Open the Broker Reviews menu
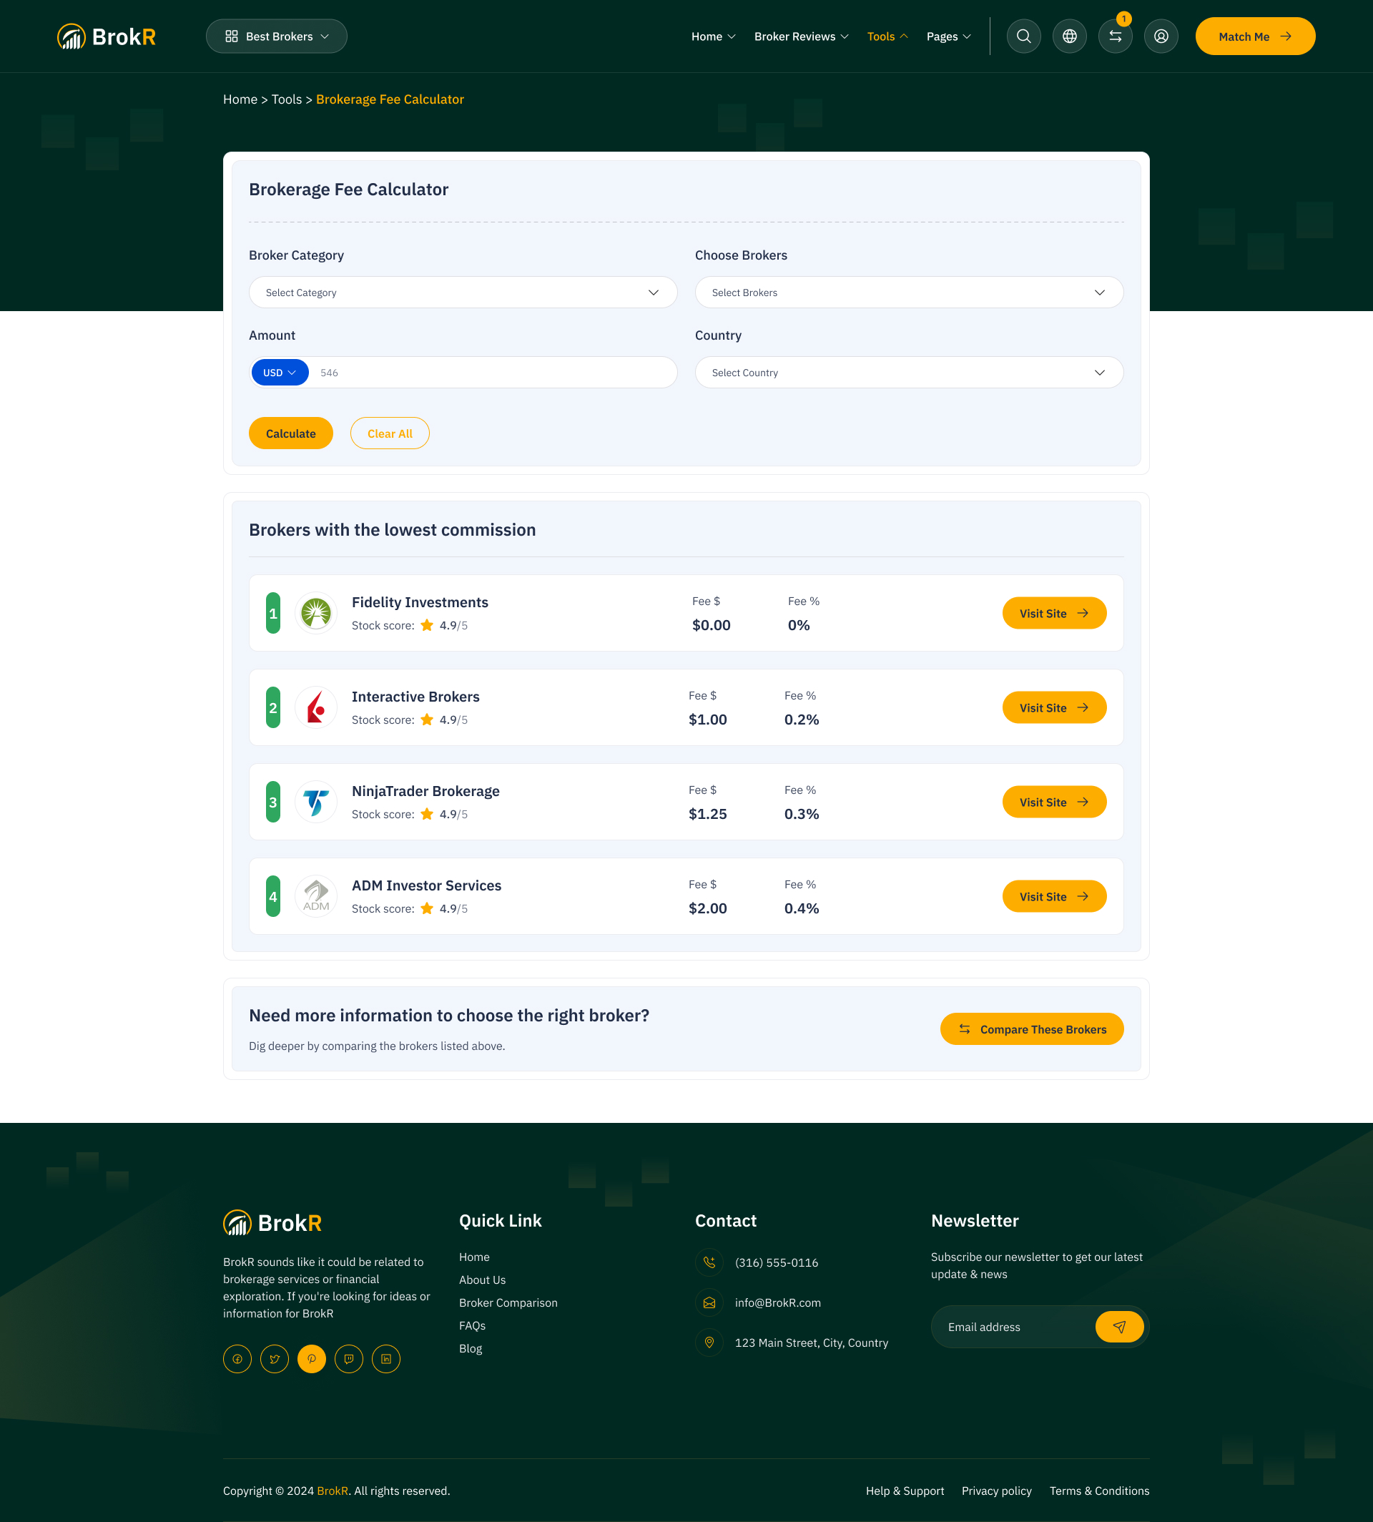Viewport: 1373px width, 1522px height. tap(799, 36)
